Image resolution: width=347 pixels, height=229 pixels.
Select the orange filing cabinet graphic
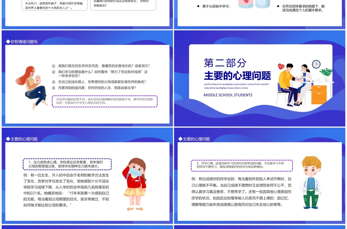point(319,94)
